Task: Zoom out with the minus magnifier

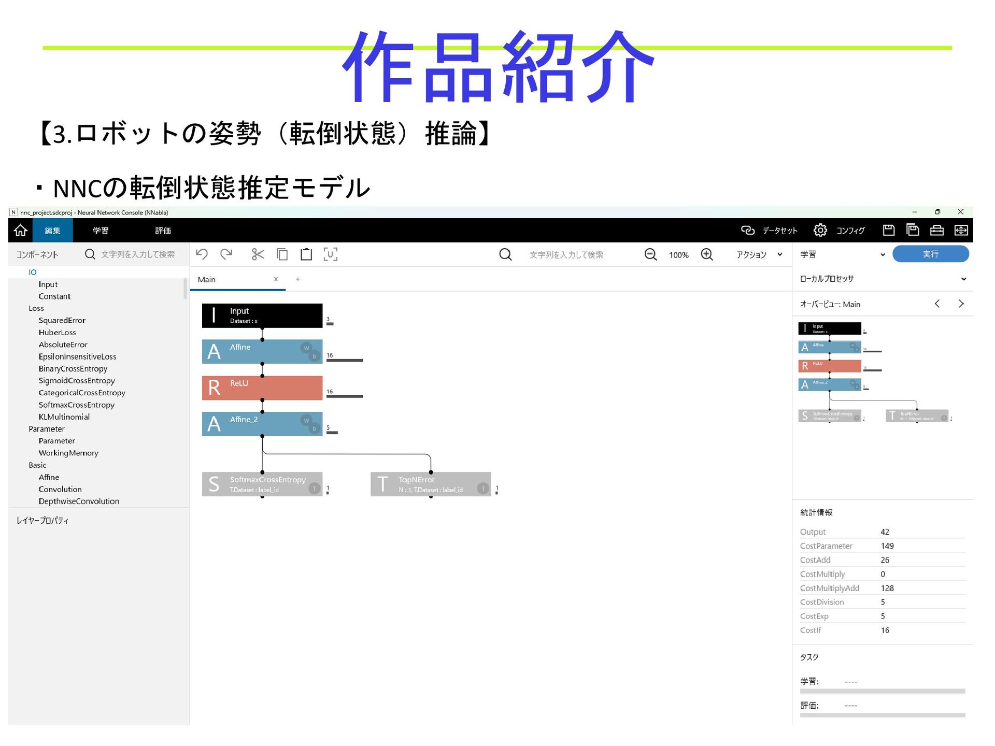Action: click(x=650, y=254)
